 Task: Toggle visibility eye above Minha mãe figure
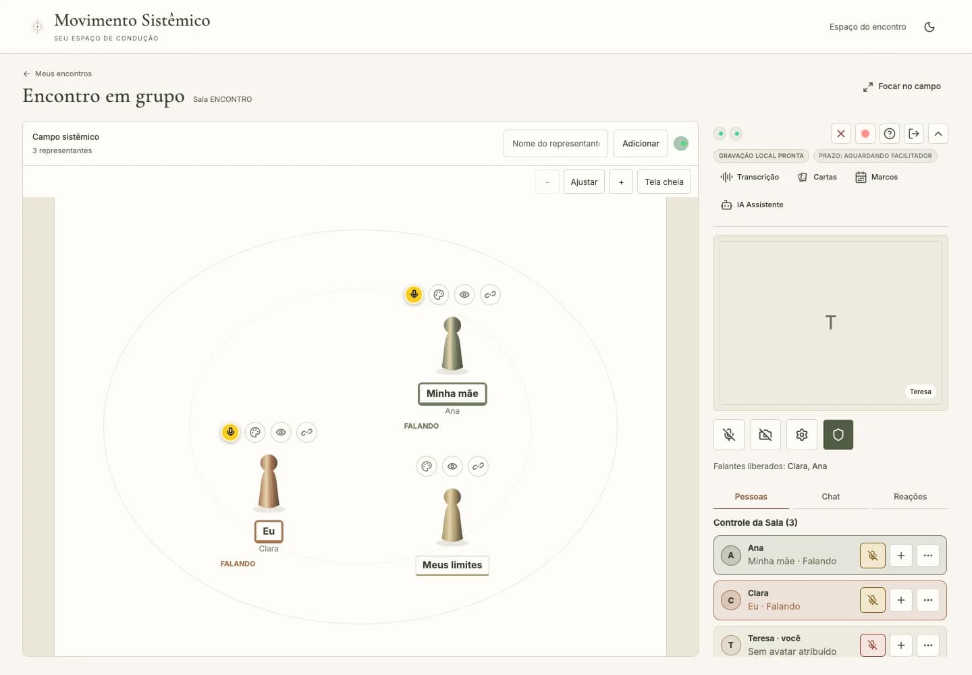click(x=464, y=294)
